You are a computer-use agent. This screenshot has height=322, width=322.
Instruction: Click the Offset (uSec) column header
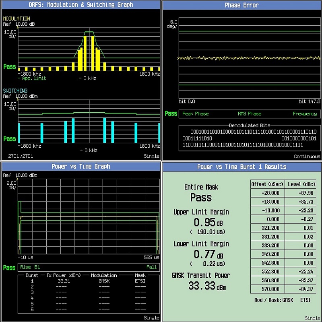267,184
